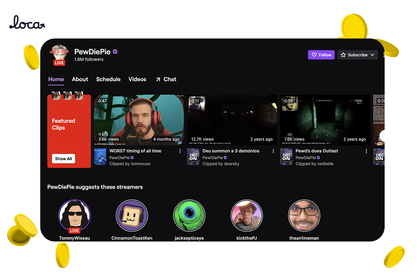This screenshot has height=280, width=420.
Task: Click the 'Featured Clips' heading on red card
Action: pos(63,124)
